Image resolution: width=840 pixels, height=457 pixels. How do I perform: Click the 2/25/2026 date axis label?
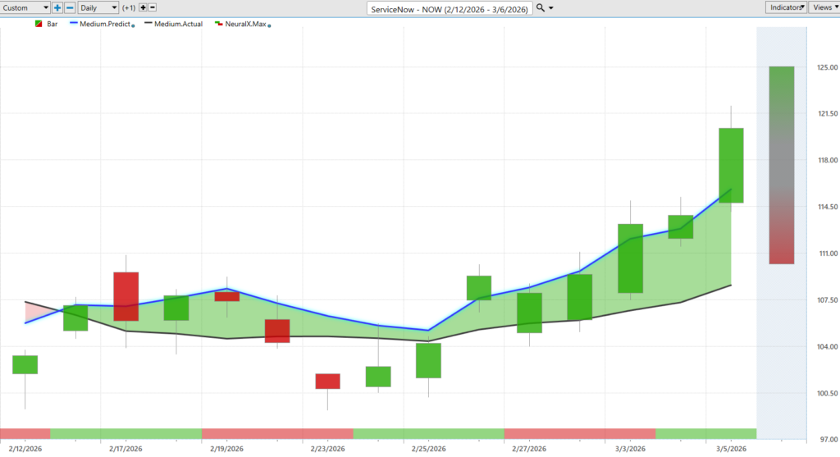coord(428,449)
